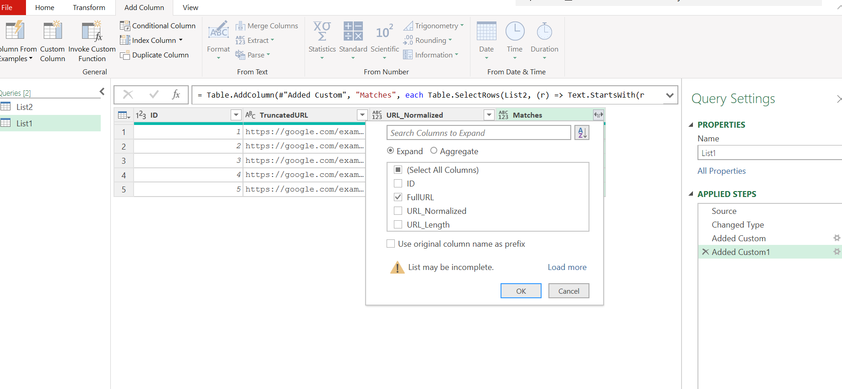Open Standard number operations
Screen dimensions: 842x389
pos(353,41)
